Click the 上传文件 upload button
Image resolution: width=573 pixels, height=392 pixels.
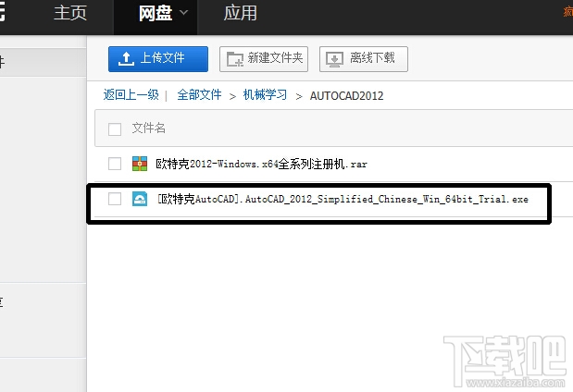click(158, 59)
